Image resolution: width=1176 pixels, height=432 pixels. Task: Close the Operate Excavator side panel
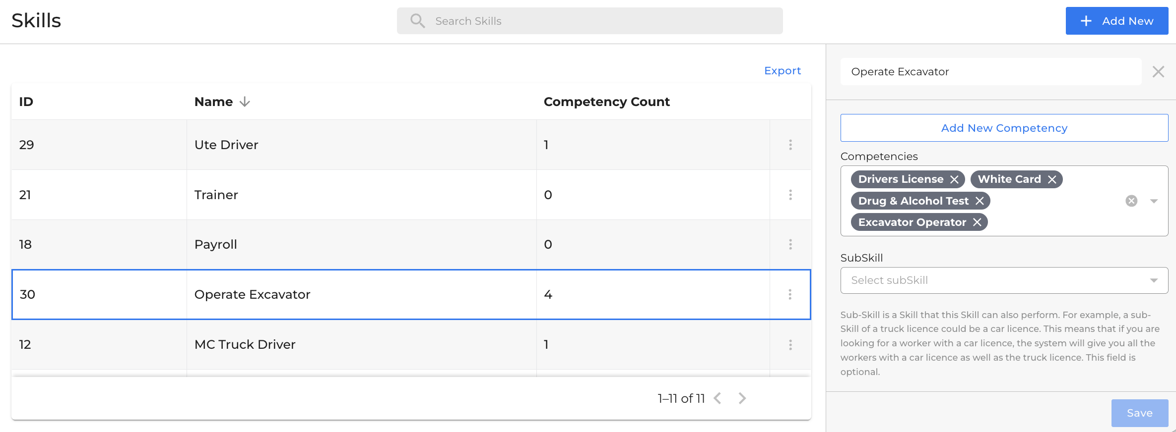(1158, 72)
